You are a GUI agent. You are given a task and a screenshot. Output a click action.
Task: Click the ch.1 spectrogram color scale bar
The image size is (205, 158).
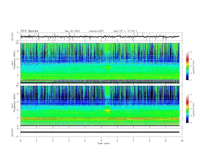tap(187, 66)
